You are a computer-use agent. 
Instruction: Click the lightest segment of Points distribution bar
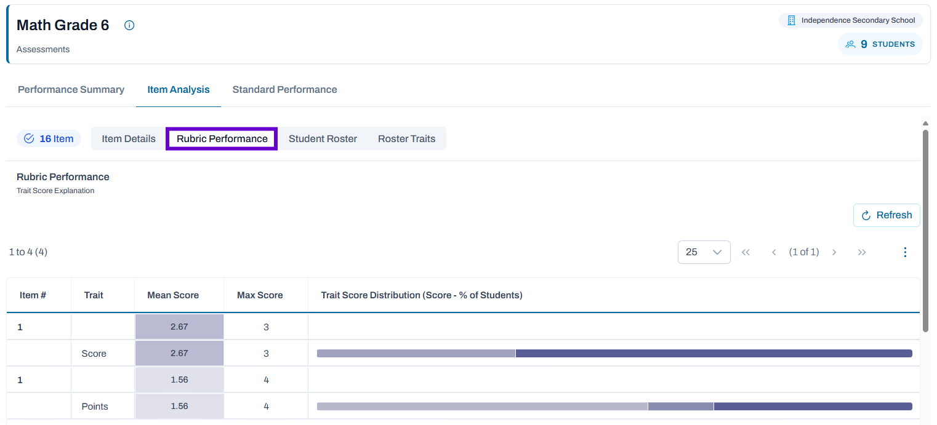(x=482, y=406)
